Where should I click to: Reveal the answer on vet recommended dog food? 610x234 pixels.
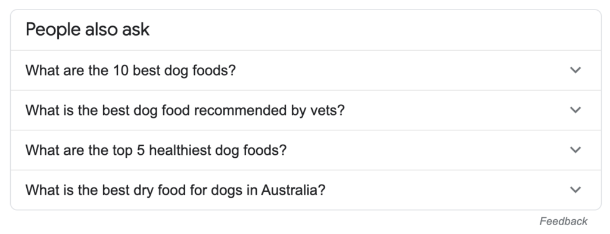pos(306,110)
